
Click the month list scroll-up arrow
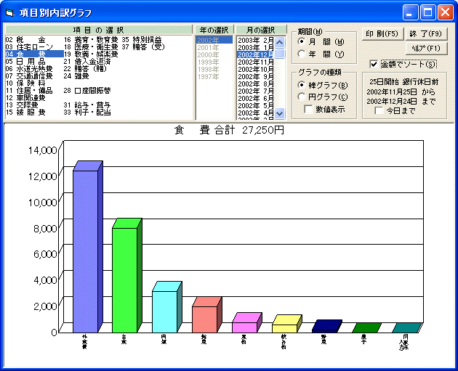(280, 41)
